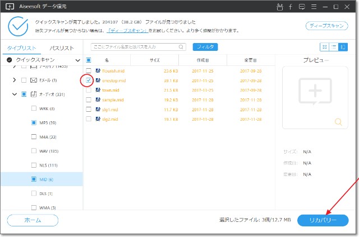Collapse the オーディオ (331) category
Image resolution: width=359 pixels, height=237 pixels.
click(14, 94)
